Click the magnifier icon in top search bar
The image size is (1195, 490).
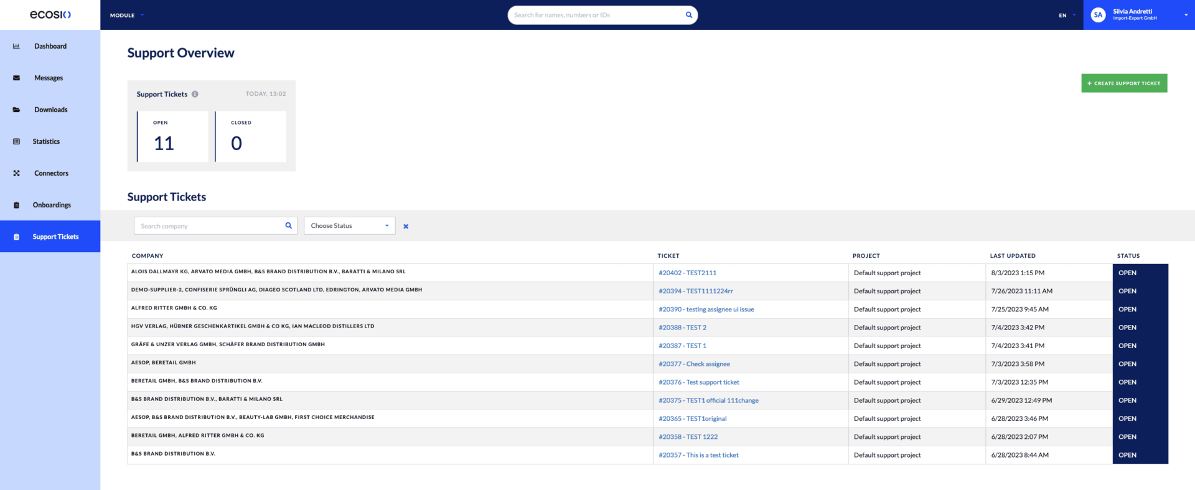[x=689, y=15]
